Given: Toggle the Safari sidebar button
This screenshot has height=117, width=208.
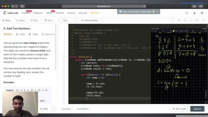Looking at the screenshot, I should (22, 6).
